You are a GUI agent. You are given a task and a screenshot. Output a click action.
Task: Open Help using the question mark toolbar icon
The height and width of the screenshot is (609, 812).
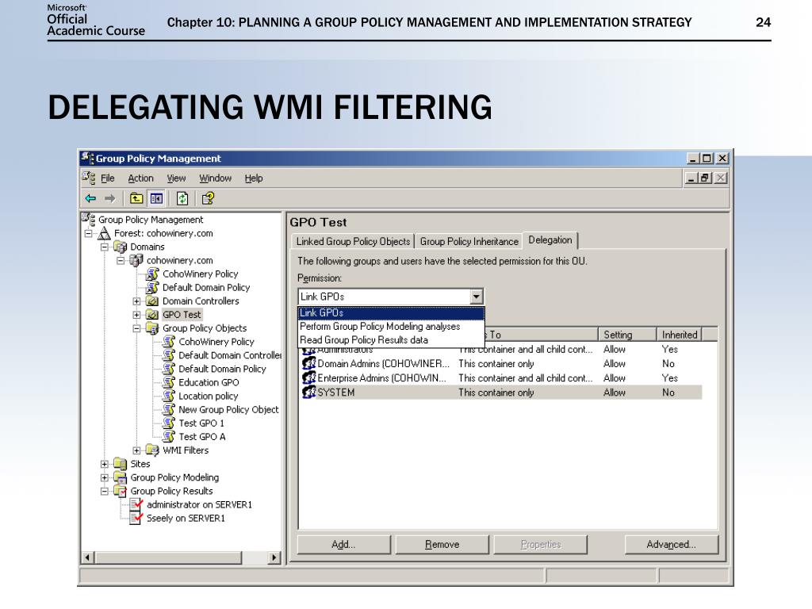point(207,199)
